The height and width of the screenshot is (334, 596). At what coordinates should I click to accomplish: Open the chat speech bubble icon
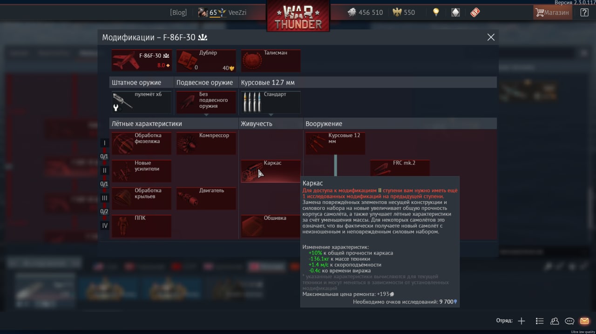coord(569,321)
